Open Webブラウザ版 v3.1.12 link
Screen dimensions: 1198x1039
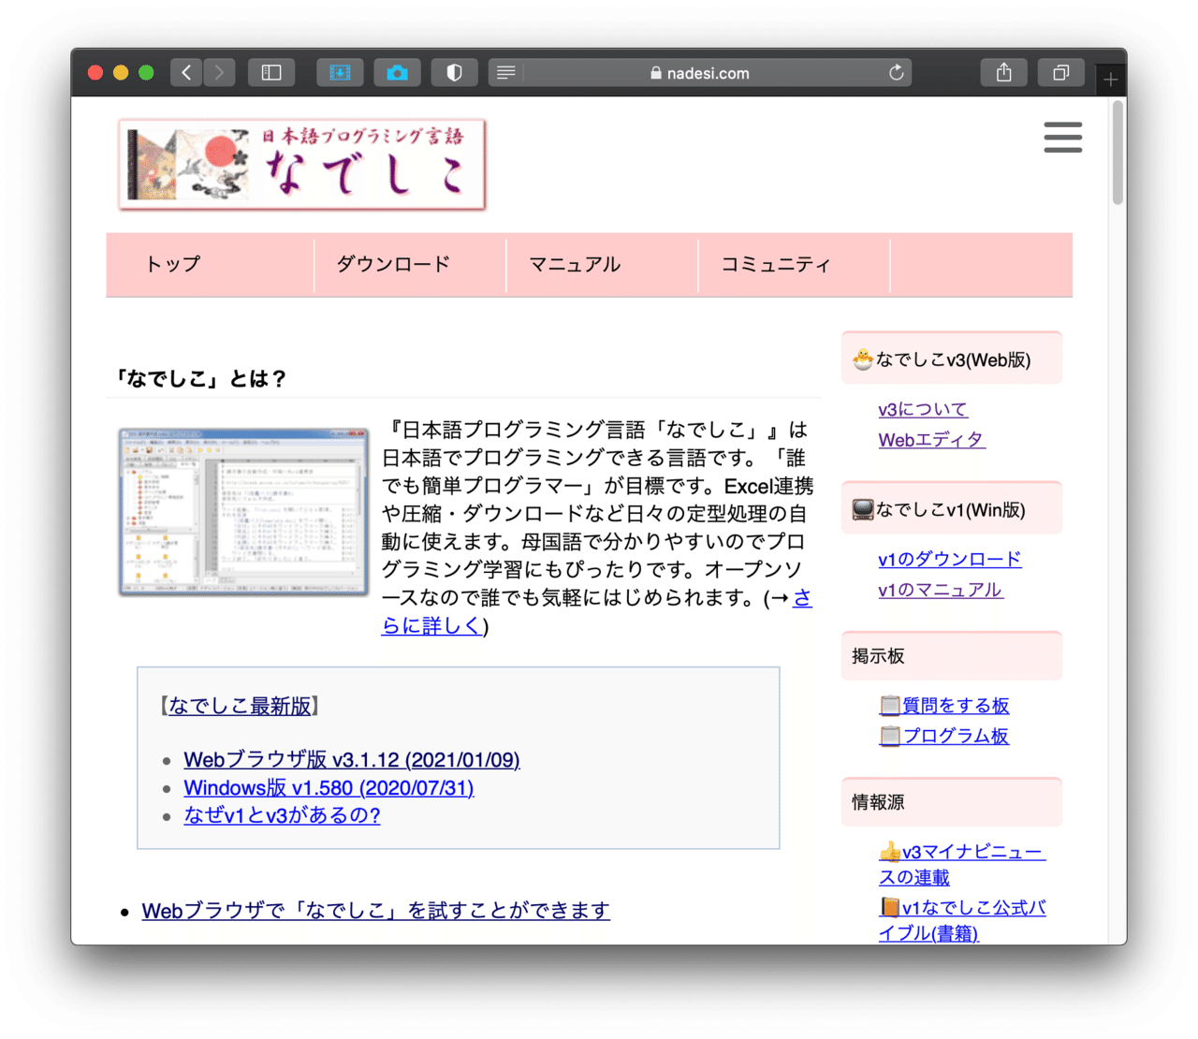[352, 760]
